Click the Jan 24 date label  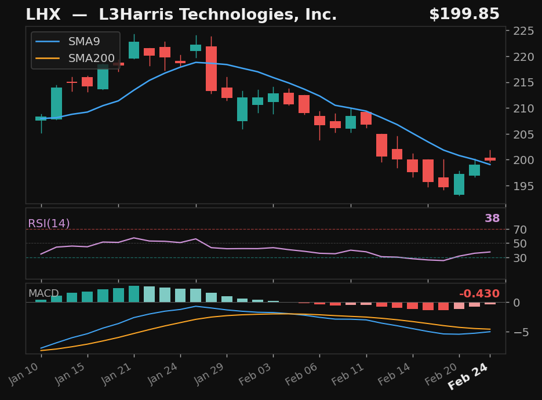(x=162, y=374)
